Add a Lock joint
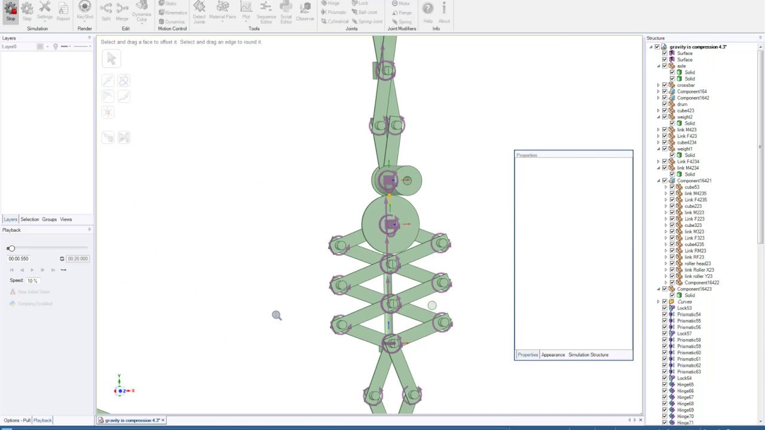 [x=360, y=4]
